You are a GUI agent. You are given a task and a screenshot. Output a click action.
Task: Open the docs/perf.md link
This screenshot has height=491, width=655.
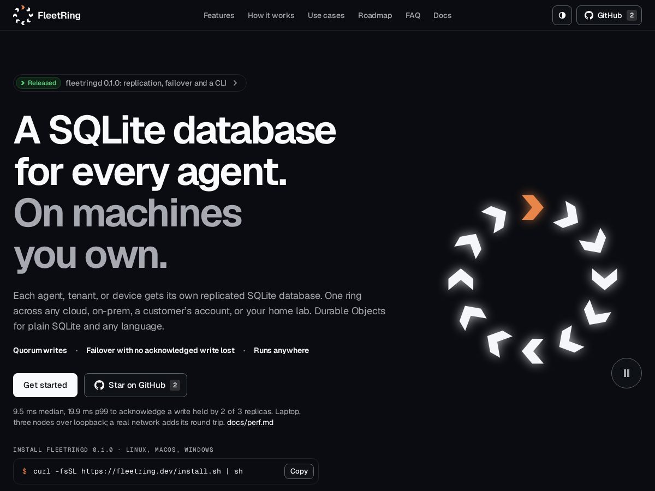(x=250, y=422)
